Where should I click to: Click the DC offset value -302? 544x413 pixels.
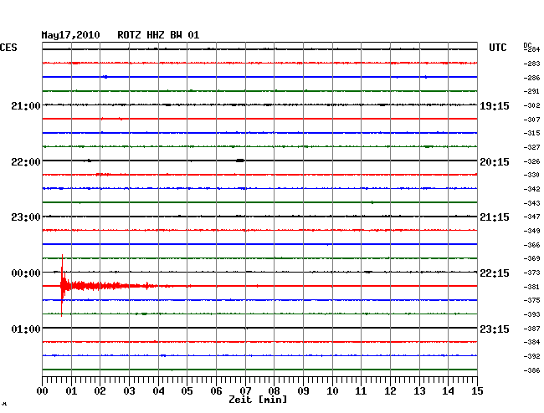pyautogui.click(x=531, y=105)
